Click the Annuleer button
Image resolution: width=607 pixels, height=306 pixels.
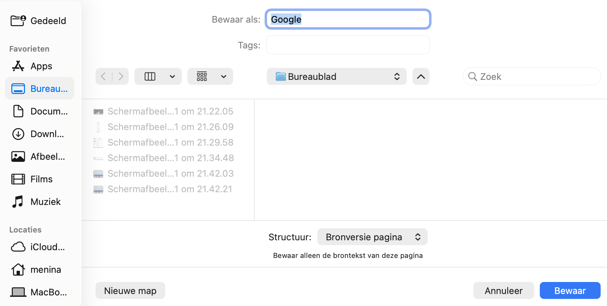point(503,290)
